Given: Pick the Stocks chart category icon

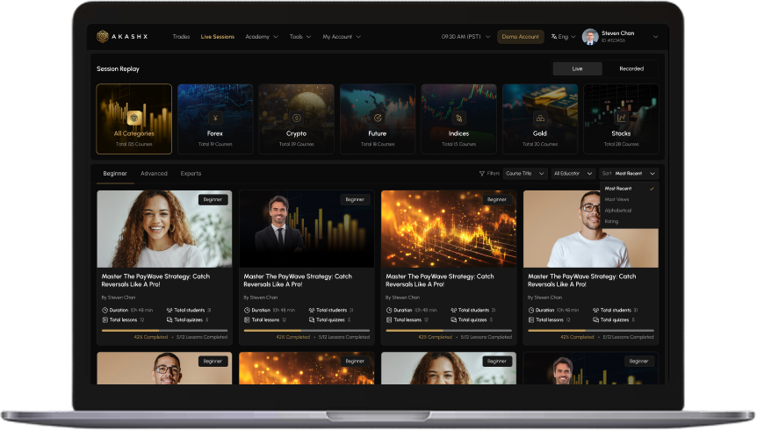Looking at the screenshot, I should coord(621,118).
